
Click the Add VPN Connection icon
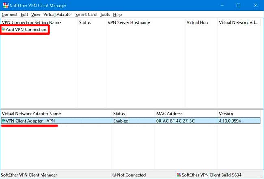4,30
